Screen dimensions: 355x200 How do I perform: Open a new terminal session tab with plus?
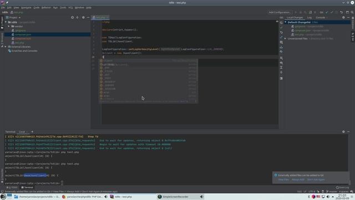point(32,132)
